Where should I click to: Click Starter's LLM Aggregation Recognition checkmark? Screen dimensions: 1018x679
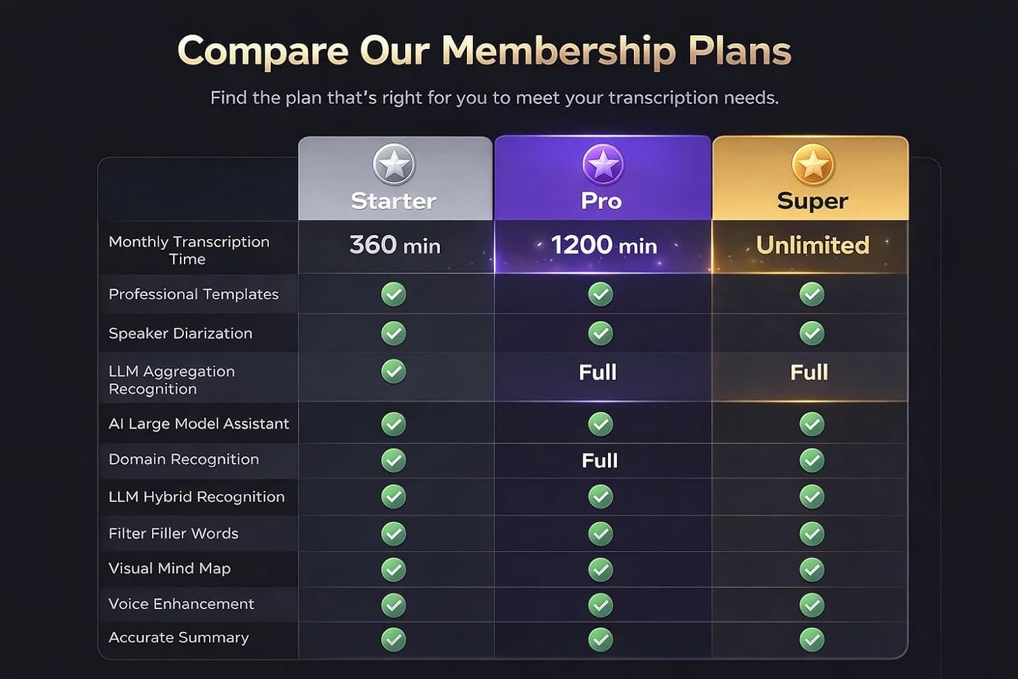click(394, 371)
